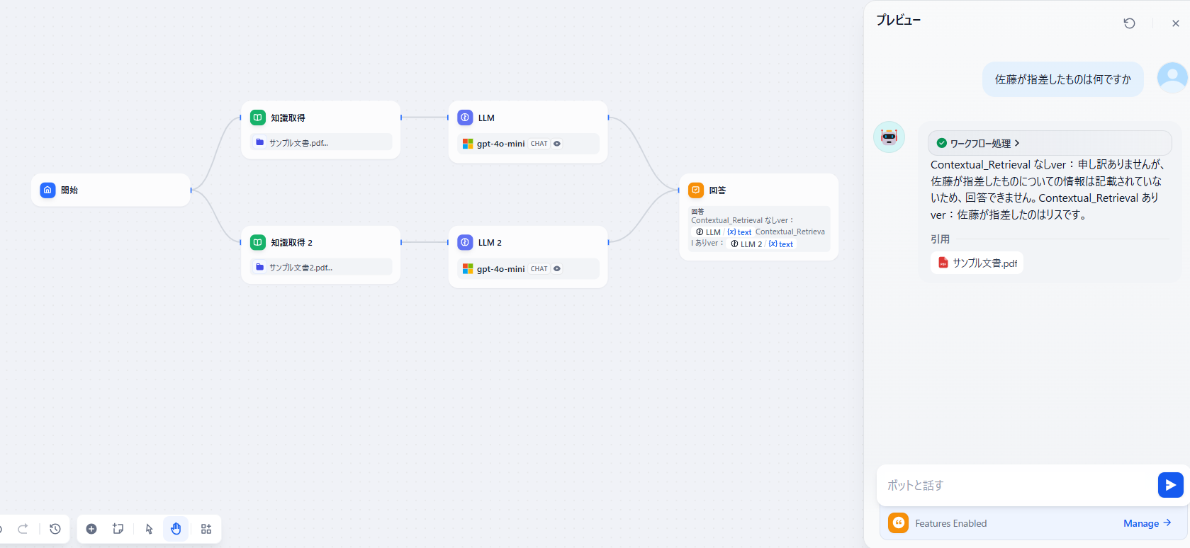Toggle the vision eye on LLM 2 node
Viewport: 1190px width, 548px height.
[x=557, y=269]
